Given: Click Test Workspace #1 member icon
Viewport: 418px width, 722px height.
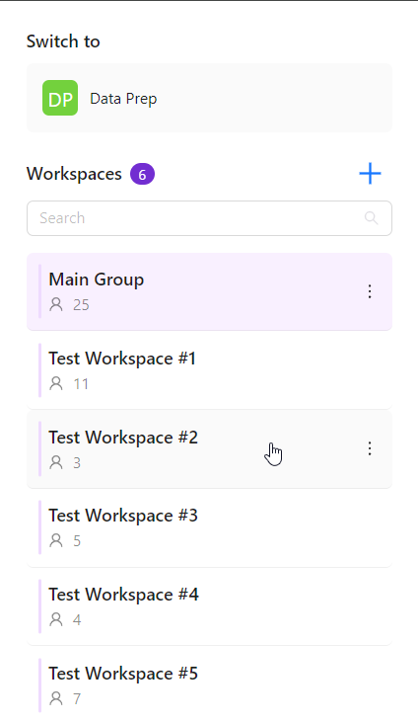Looking at the screenshot, I should point(56,383).
